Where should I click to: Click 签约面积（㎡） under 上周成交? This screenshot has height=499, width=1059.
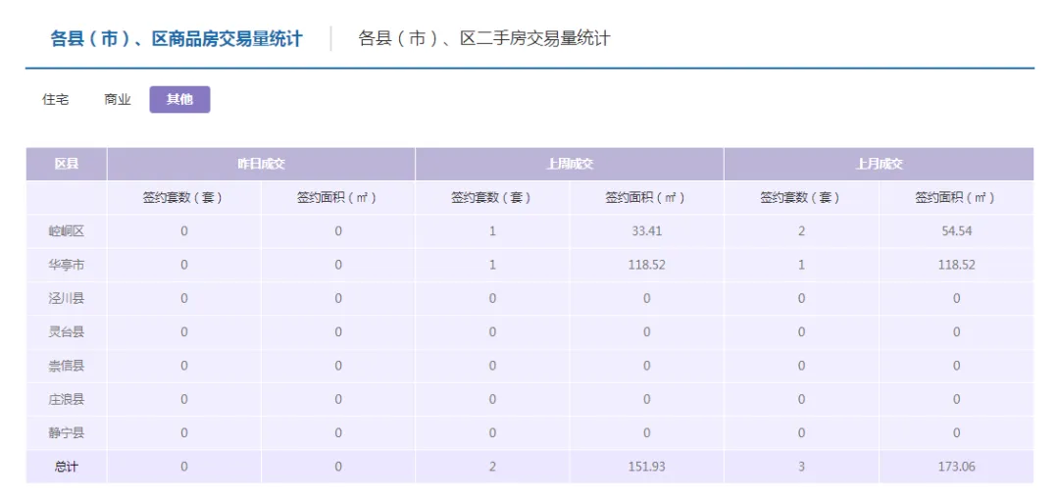coord(646,198)
